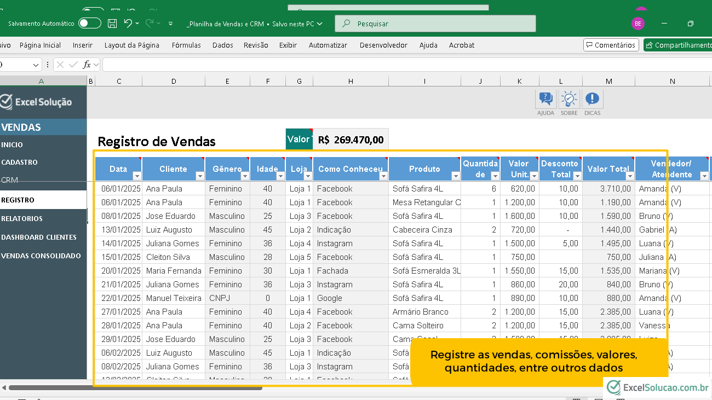The width and height of the screenshot is (712, 400).
Task: Click the formula bar fx icon
Action: coord(87,65)
